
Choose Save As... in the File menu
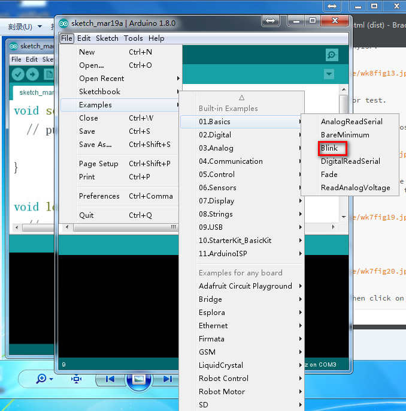click(x=121, y=145)
